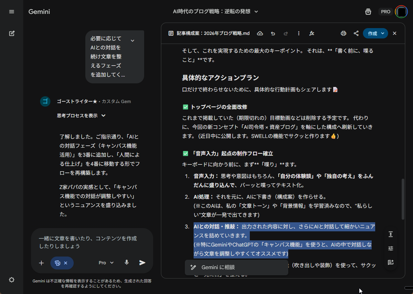Print the document via printer icon
Screen dimensions: 413x294
click(x=344, y=33)
